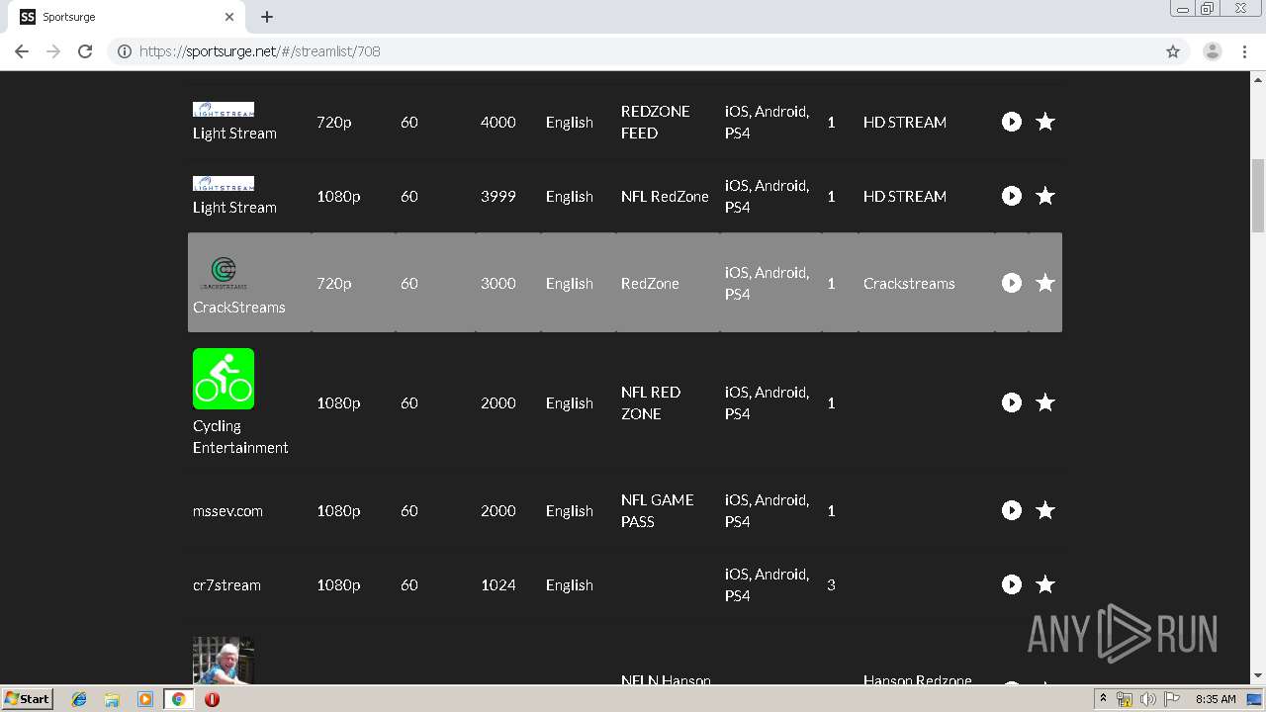Open the Light Stream logo in 1080p row
Image resolution: width=1266 pixels, height=712 pixels.
point(224,183)
